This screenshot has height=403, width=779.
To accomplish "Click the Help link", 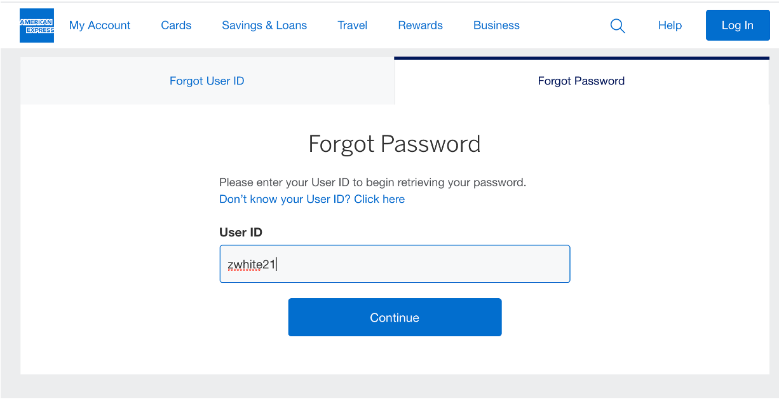I will (x=670, y=25).
